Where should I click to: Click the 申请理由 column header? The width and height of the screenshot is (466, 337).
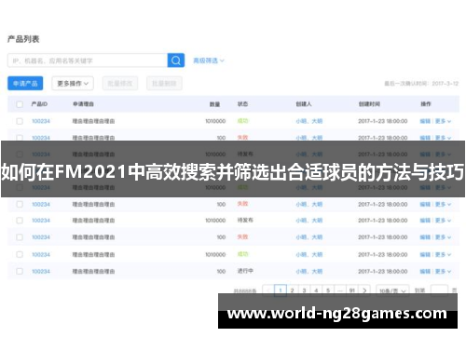tap(83, 104)
